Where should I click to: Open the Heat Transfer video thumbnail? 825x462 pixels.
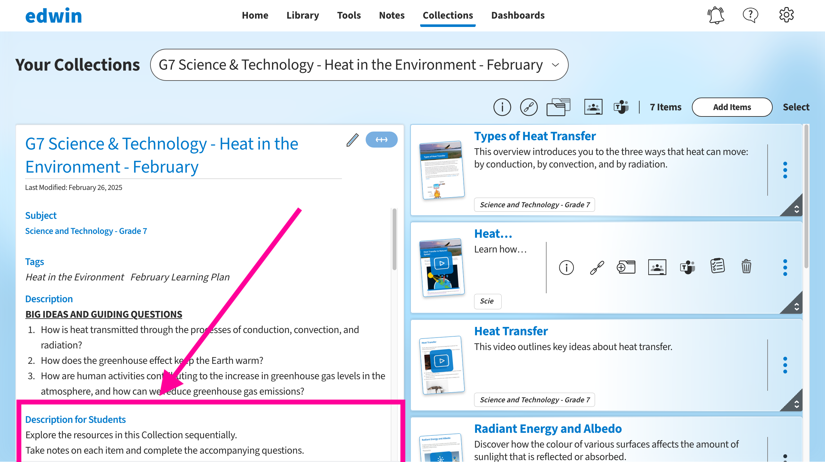click(442, 364)
